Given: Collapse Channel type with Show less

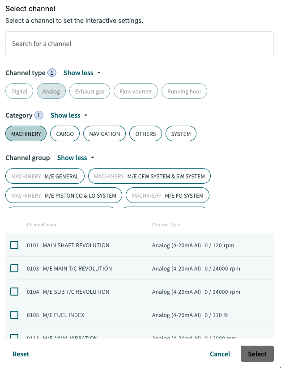Looking at the screenshot, I should 82,73.
